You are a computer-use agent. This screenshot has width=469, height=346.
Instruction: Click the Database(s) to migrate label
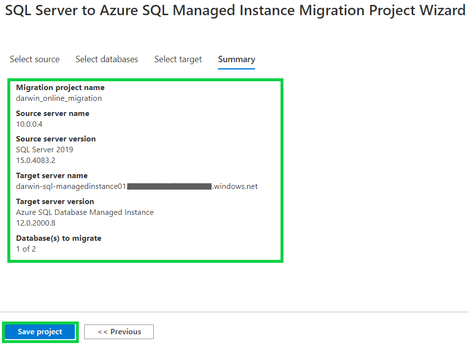pos(59,238)
